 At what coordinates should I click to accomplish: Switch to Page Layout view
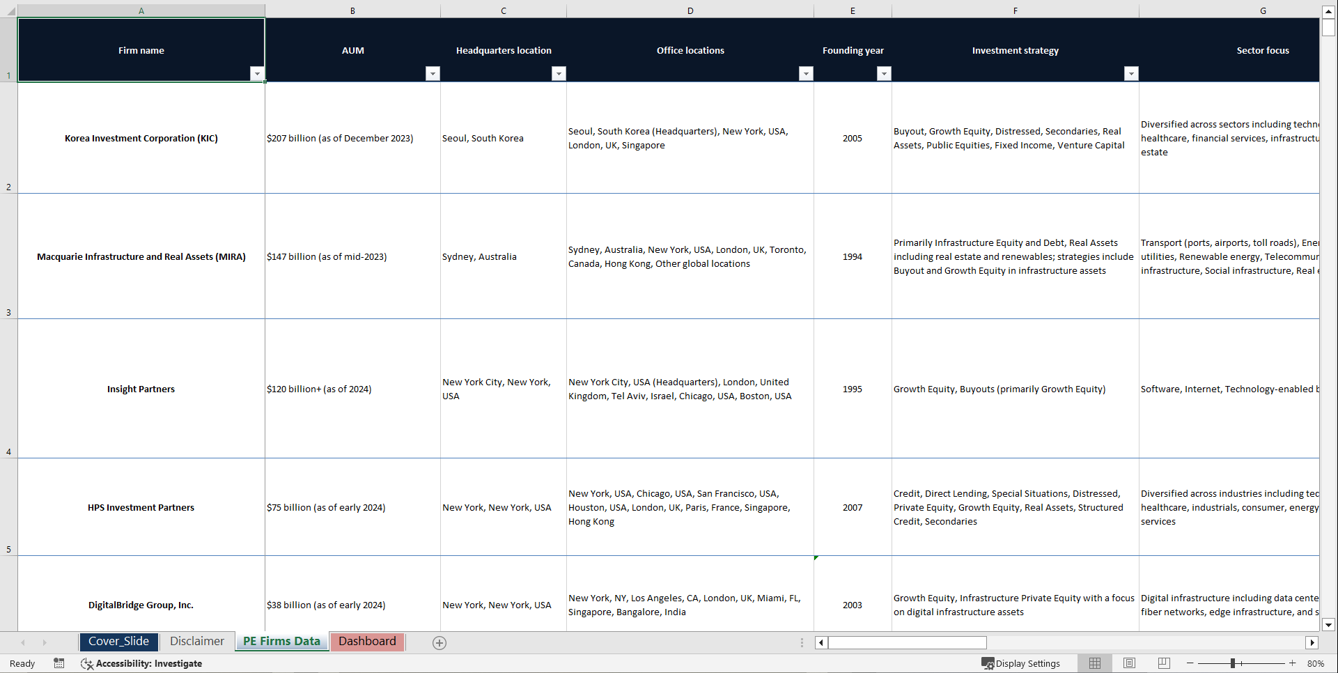coord(1129,663)
